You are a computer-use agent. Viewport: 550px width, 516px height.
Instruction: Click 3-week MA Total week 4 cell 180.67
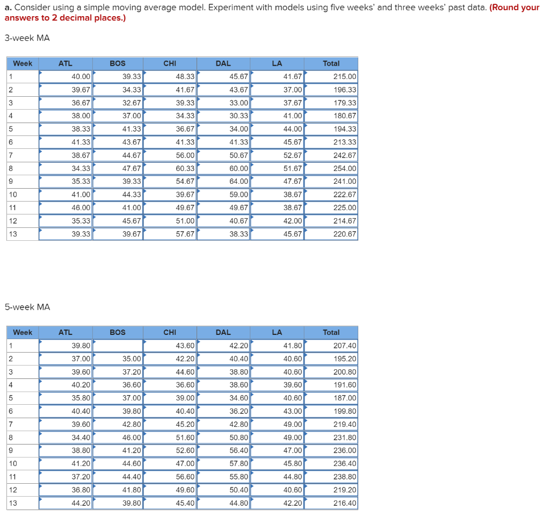[x=331, y=116]
